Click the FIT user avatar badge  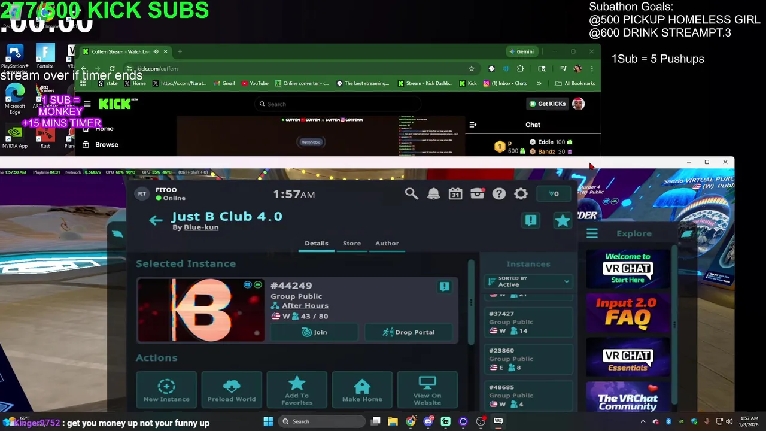click(x=142, y=193)
